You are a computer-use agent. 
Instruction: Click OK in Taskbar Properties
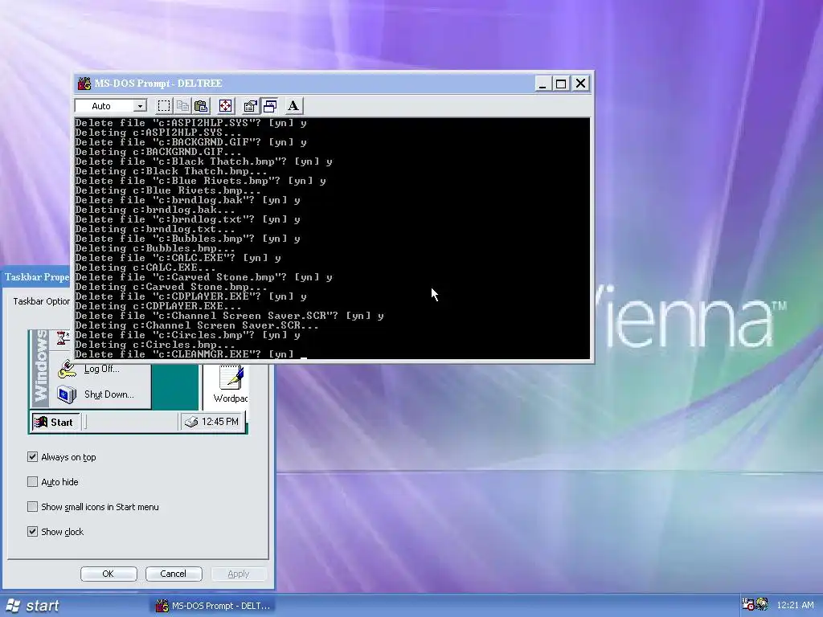click(109, 574)
